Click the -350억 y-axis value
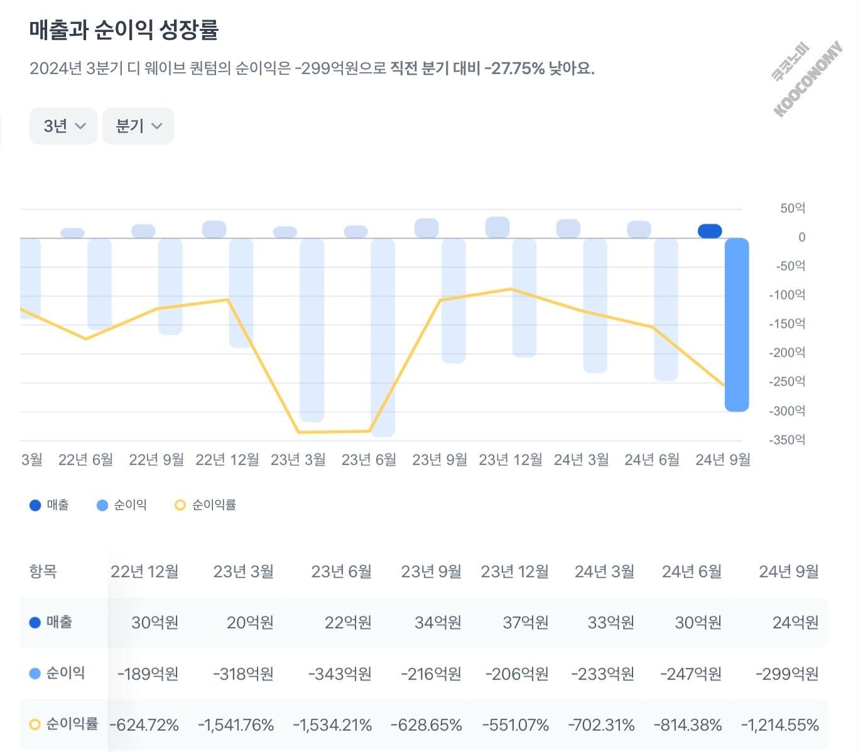858x752 pixels. [787, 440]
